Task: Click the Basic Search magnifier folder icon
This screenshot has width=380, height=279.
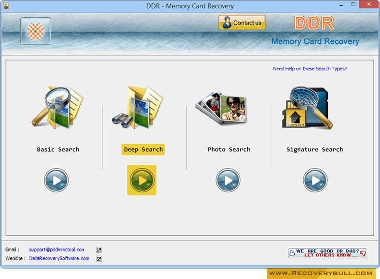Action: click(57, 107)
